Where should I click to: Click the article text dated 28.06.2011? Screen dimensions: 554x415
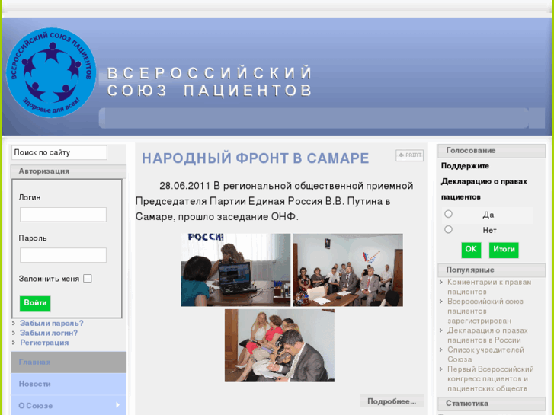(x=274, y=201)
